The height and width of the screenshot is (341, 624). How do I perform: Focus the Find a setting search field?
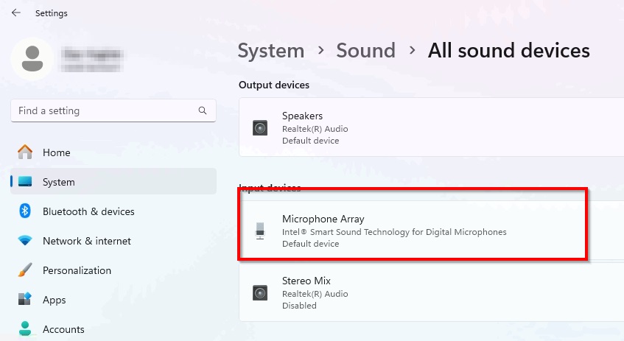point(103,110)
